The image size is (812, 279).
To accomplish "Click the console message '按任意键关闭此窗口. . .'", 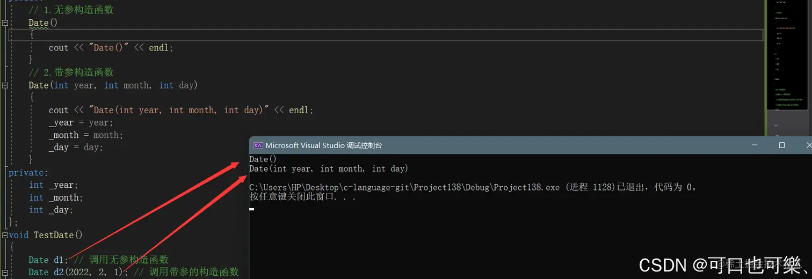I will pyautogui.click(x=303, y=197).
